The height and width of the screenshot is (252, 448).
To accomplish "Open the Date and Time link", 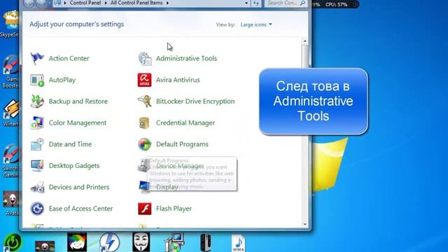I will click(70, 144).
